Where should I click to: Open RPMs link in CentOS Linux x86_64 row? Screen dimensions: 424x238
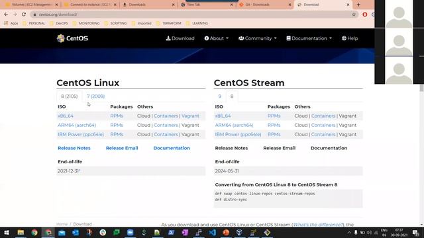(x=117, y=116)
